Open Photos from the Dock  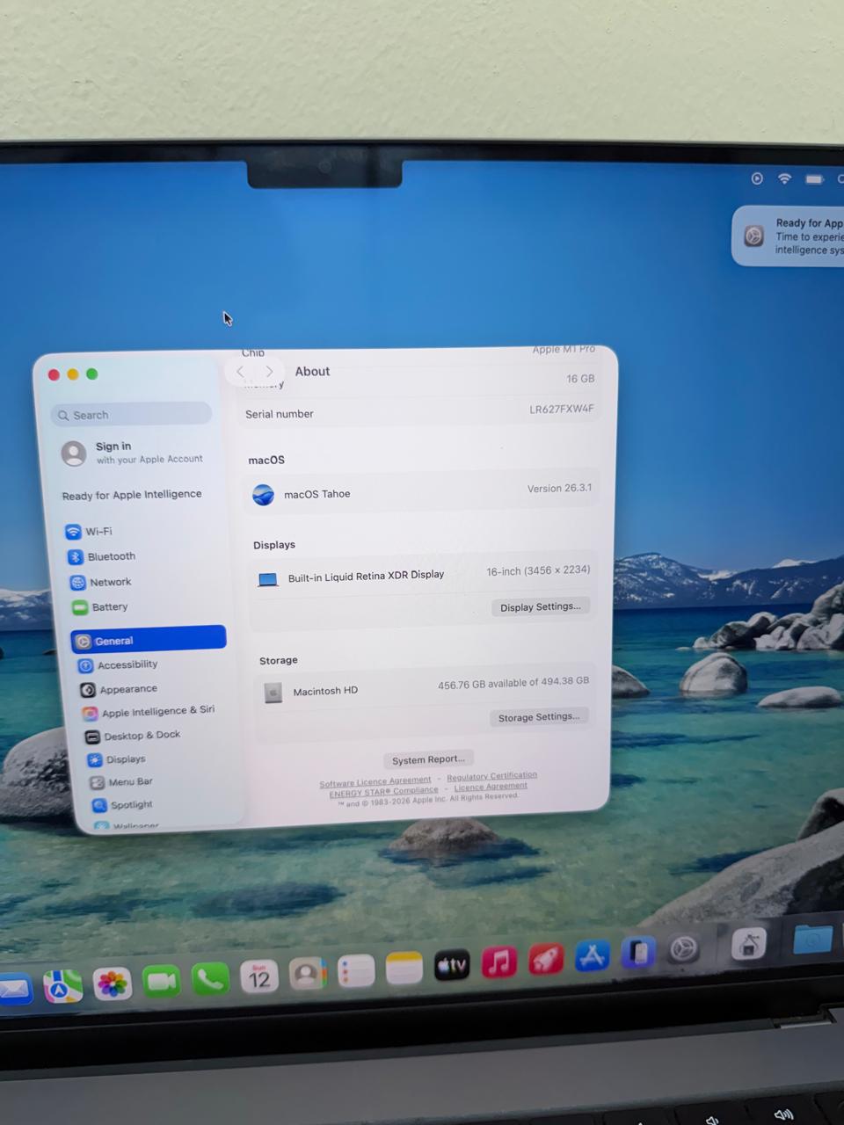[112, 984]
